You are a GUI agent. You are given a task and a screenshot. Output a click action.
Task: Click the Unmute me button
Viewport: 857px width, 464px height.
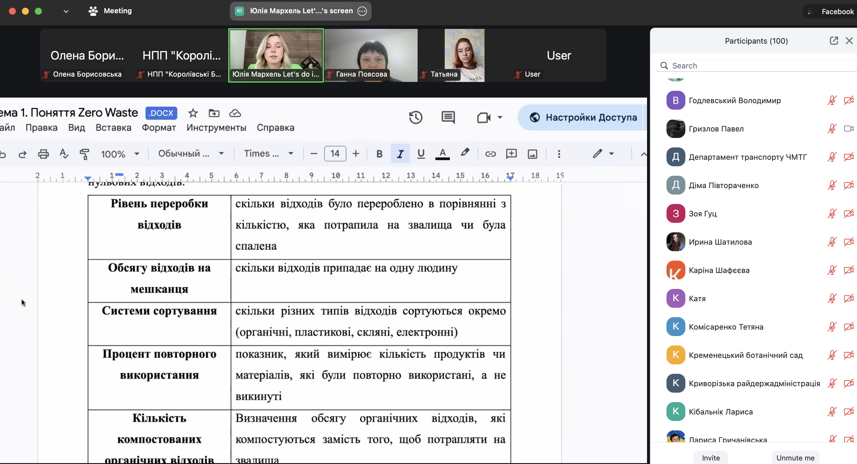[x=795, y=458]
